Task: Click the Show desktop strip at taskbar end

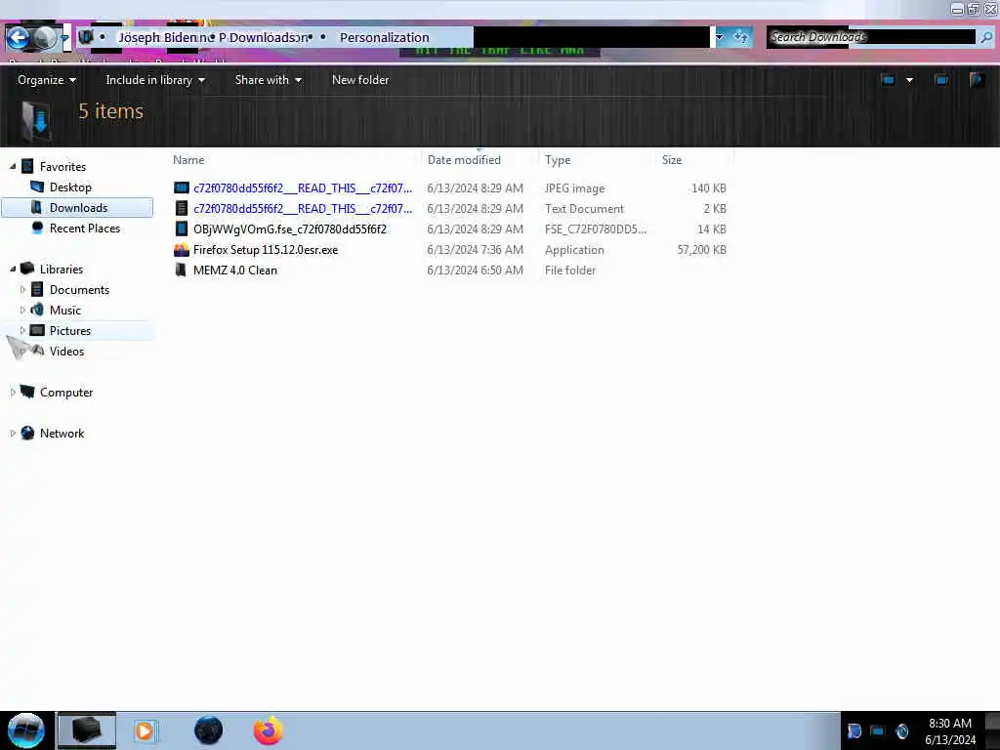Action: tap(992, 730)
